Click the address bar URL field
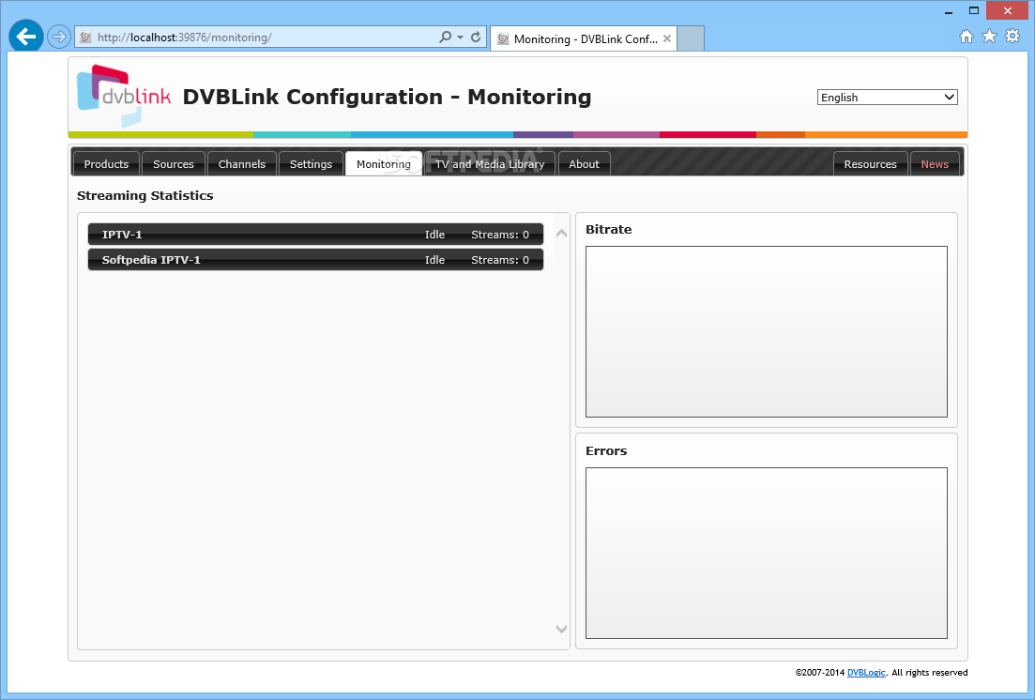1035x700 pixels. [264, 38]
